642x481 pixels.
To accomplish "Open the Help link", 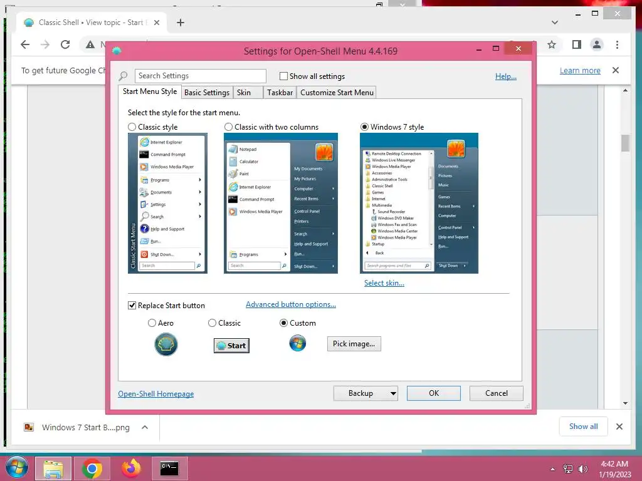I will click(506, 76).
